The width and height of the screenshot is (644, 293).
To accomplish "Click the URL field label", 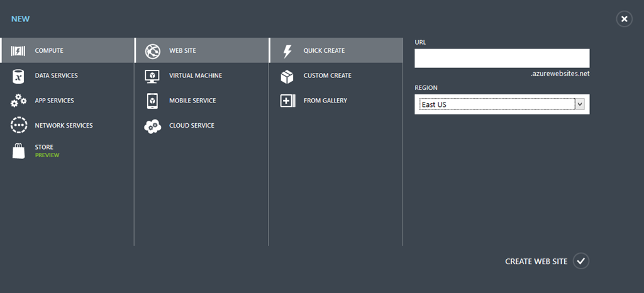I will click(420, 42).
